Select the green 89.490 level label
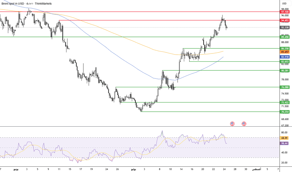292x172 pixels. tap(285, 37)
